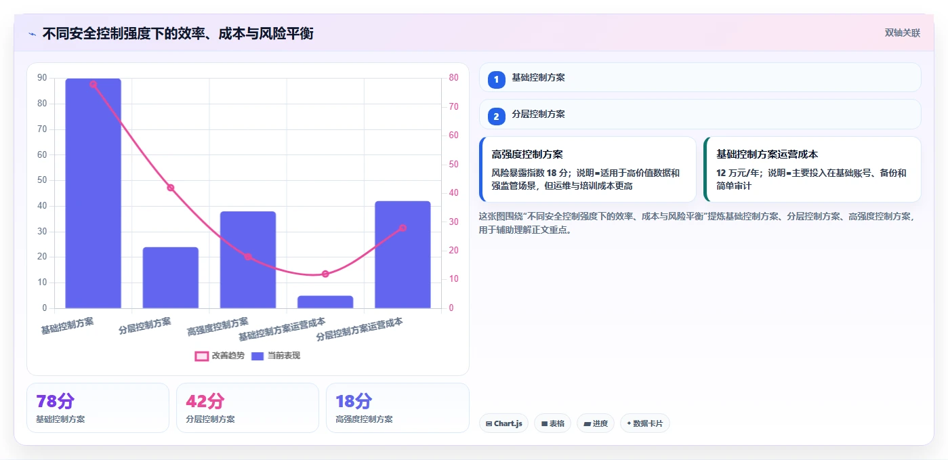Click the 42分 stat card

point(247,408)
